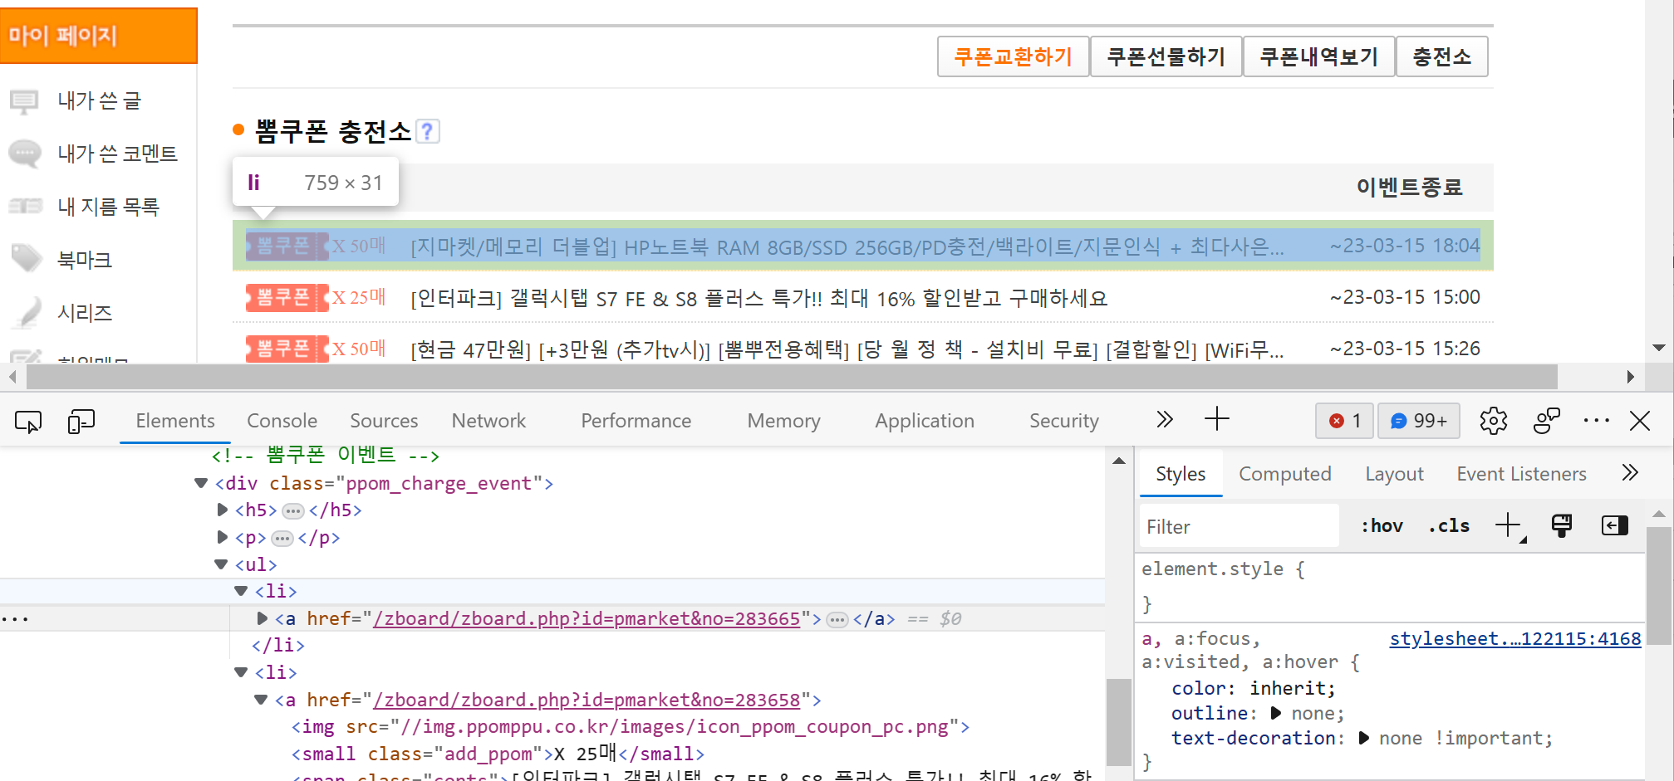
Task: Click the 쿠폰선물하기 button
Action: (x=1166, y=56)
